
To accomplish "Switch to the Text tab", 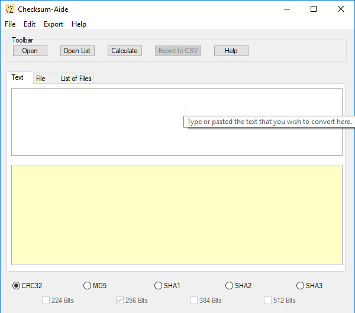I will click(20, 77).
